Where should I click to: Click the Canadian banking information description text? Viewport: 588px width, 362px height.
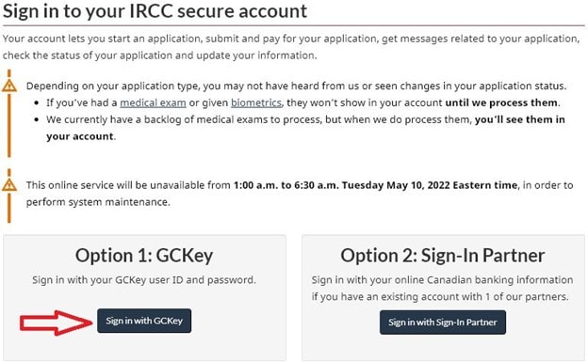tap(443, 289)
